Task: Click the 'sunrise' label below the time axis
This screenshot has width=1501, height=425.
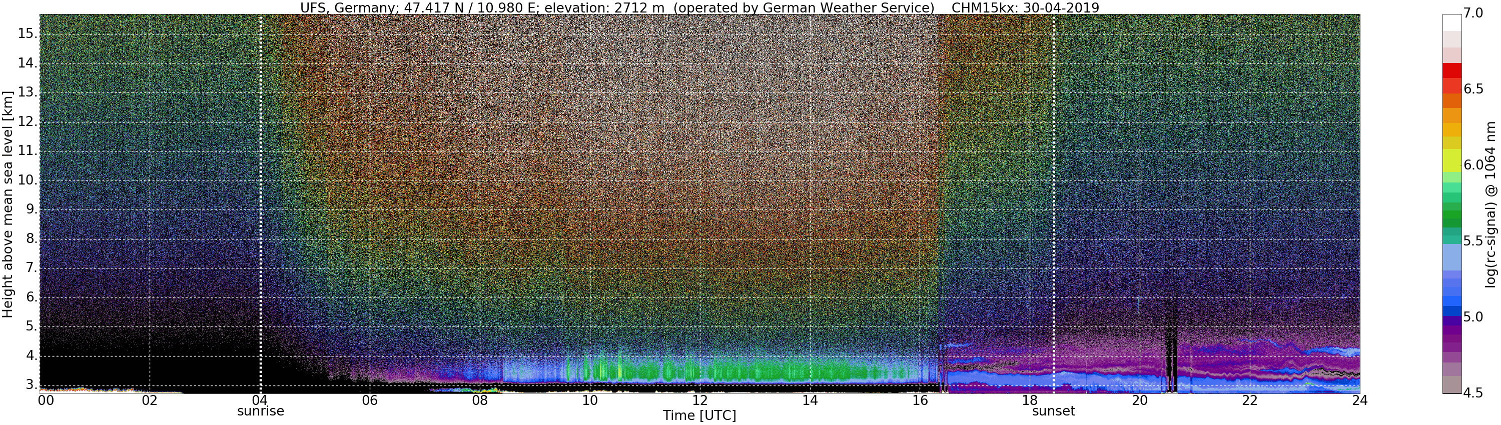Action: (x=261, y=411)
